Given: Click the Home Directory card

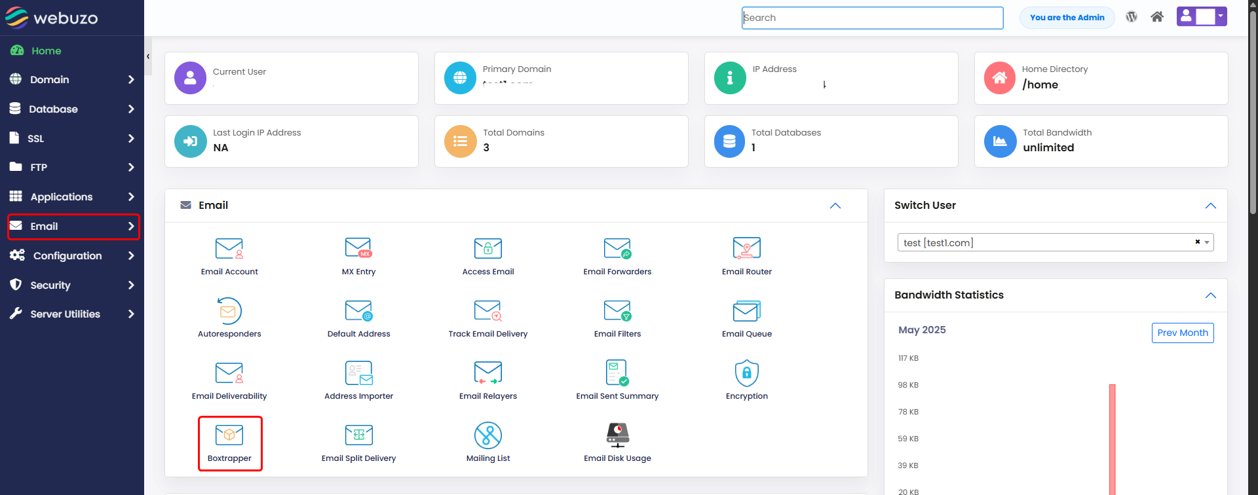Looking at the screenshot, I should (x=1101, y=78).
